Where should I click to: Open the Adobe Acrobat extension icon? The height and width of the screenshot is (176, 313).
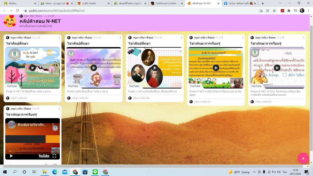[x=282, y=11]
